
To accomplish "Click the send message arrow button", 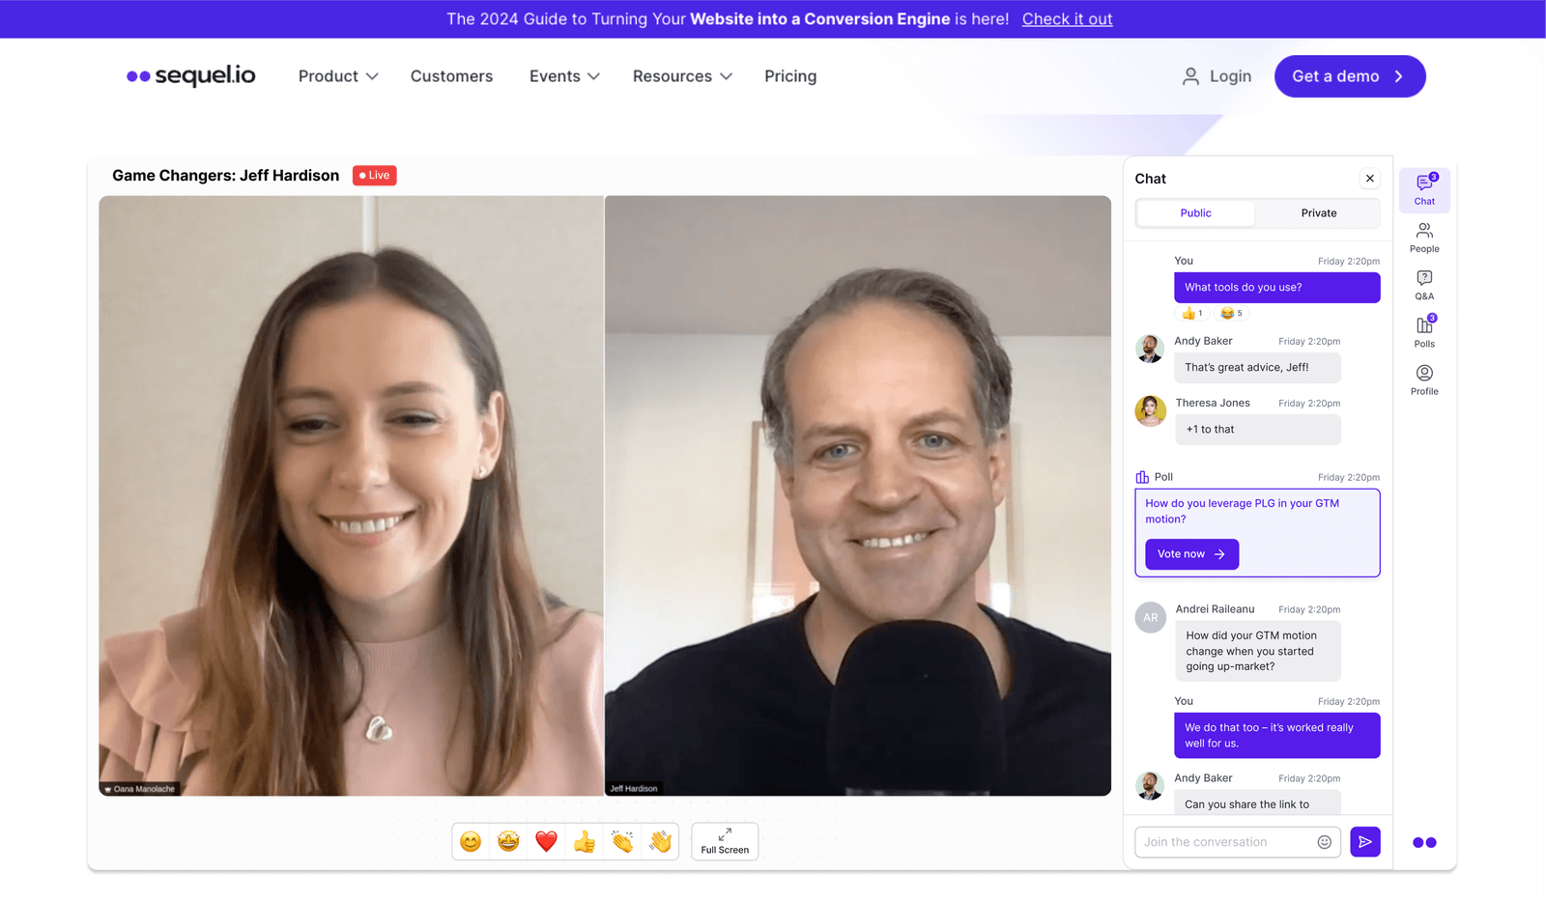I will coord(1364,842).
